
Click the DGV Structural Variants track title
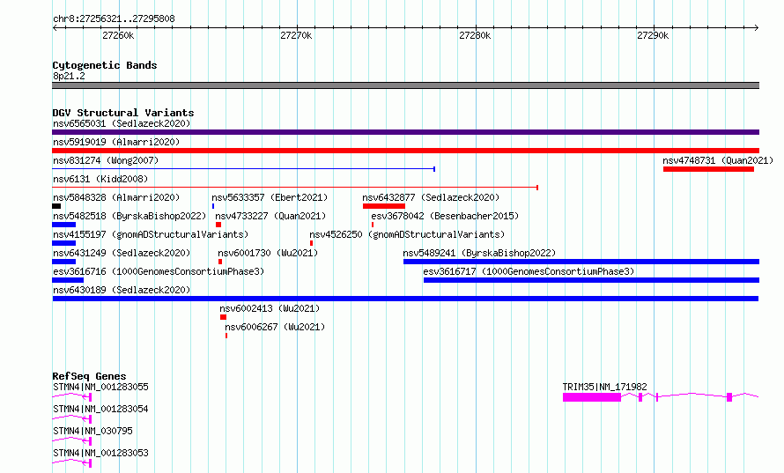[123, 113]
